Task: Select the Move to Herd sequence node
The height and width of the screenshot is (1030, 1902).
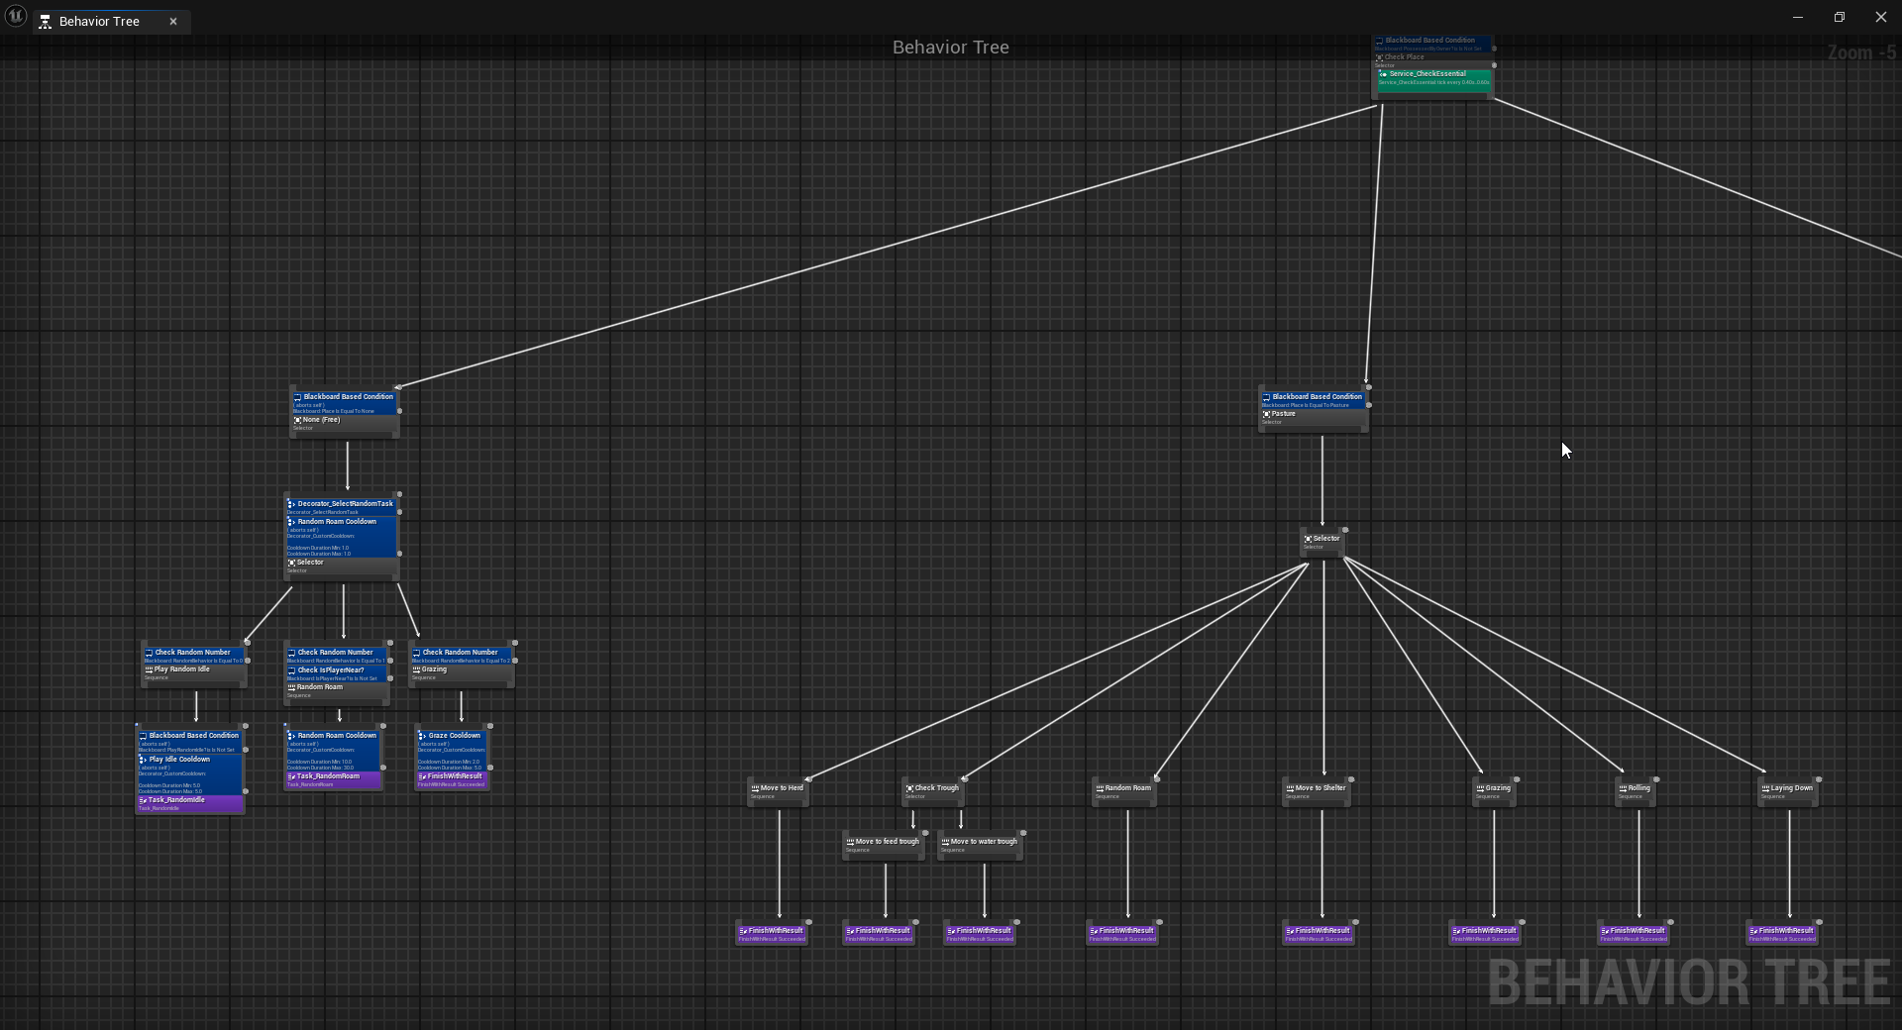Action: pos(778,791)
